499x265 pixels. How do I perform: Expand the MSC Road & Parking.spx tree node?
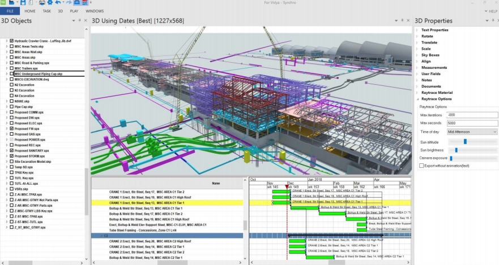tap(7, 63)
